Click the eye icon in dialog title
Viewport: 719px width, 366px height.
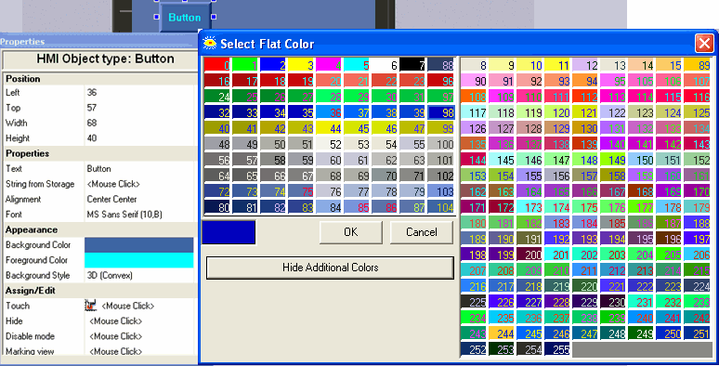pyautogui.click(x=210, y=43)
